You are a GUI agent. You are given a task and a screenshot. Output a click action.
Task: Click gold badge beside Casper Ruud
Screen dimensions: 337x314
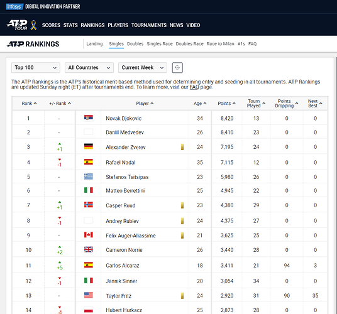pos(182,205)
